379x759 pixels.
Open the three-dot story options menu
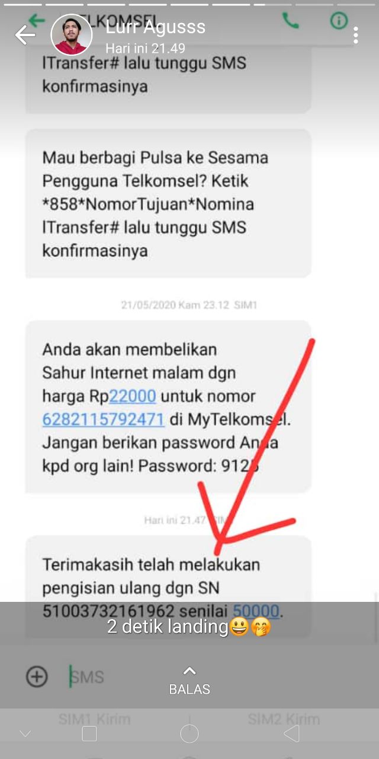(355, 35)
